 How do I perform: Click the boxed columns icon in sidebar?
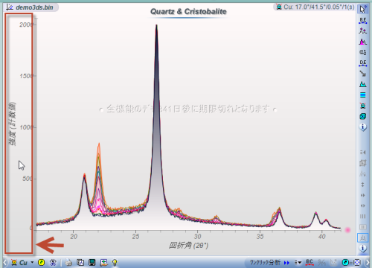(363, 227)
